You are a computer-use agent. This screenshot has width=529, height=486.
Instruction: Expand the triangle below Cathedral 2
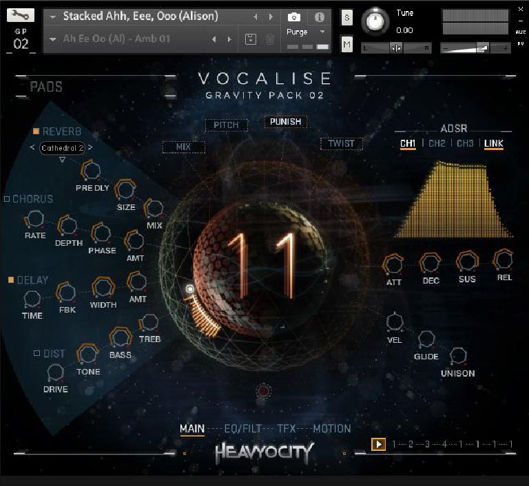62,160
